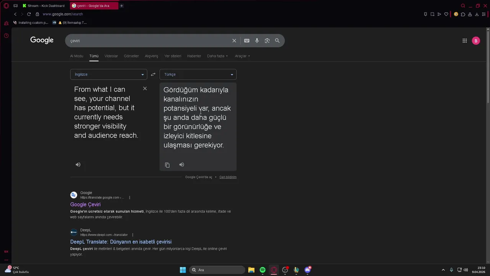Open Google Lens image search

tap(267, 41)
